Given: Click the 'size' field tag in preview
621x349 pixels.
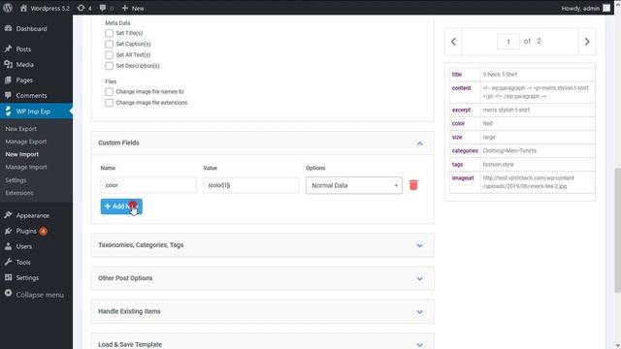Looking at the screenshot, I should click(x=457, y=137).
